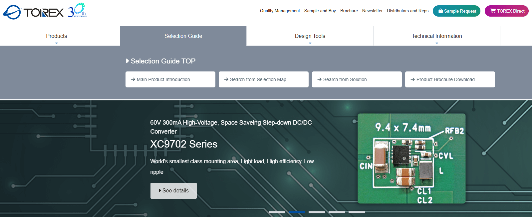The image size is (532, 217).
Task: Click the arrow icon beside Search from Solution
Action: [x=319, y=79]
